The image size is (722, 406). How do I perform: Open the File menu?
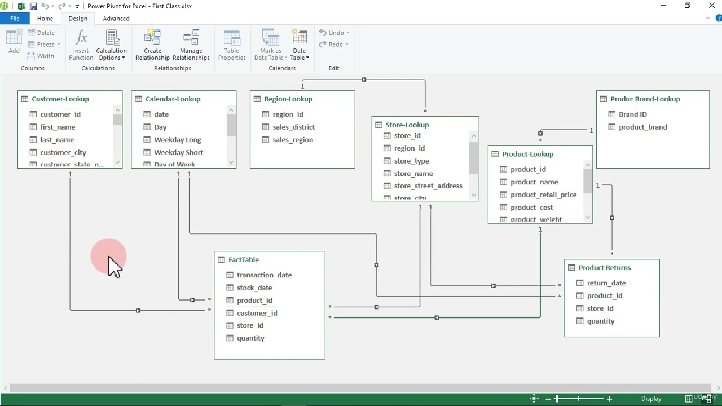pos(15,19)
